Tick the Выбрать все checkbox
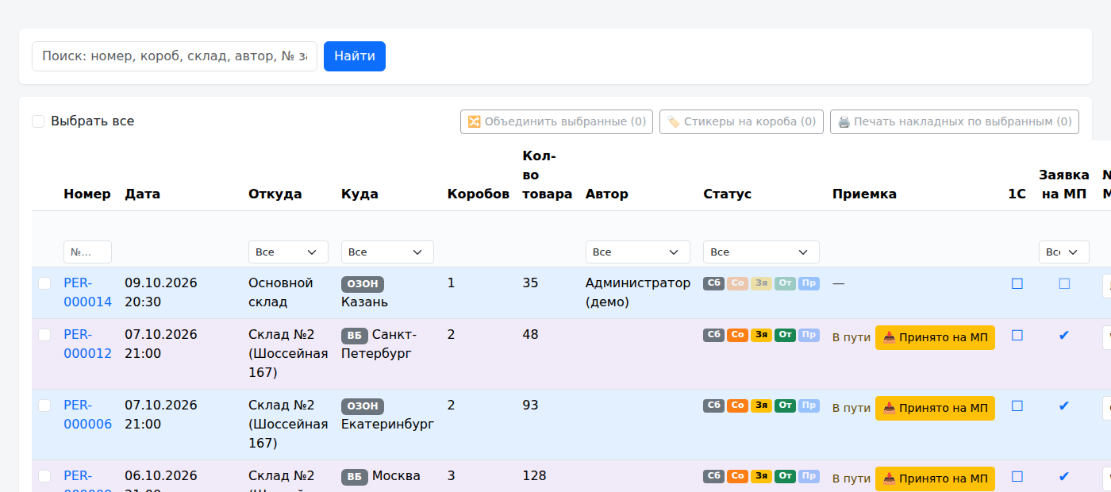The height and width of the screenshot is (492, 1111). tap(38, 121)
